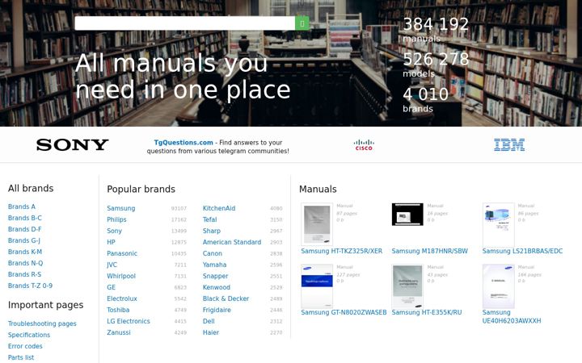Click the IBM logo
582x363 pixels.
coord(509,145)
